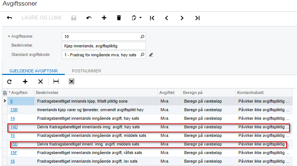Click the undo icon in top toolbar

(89, 18)
